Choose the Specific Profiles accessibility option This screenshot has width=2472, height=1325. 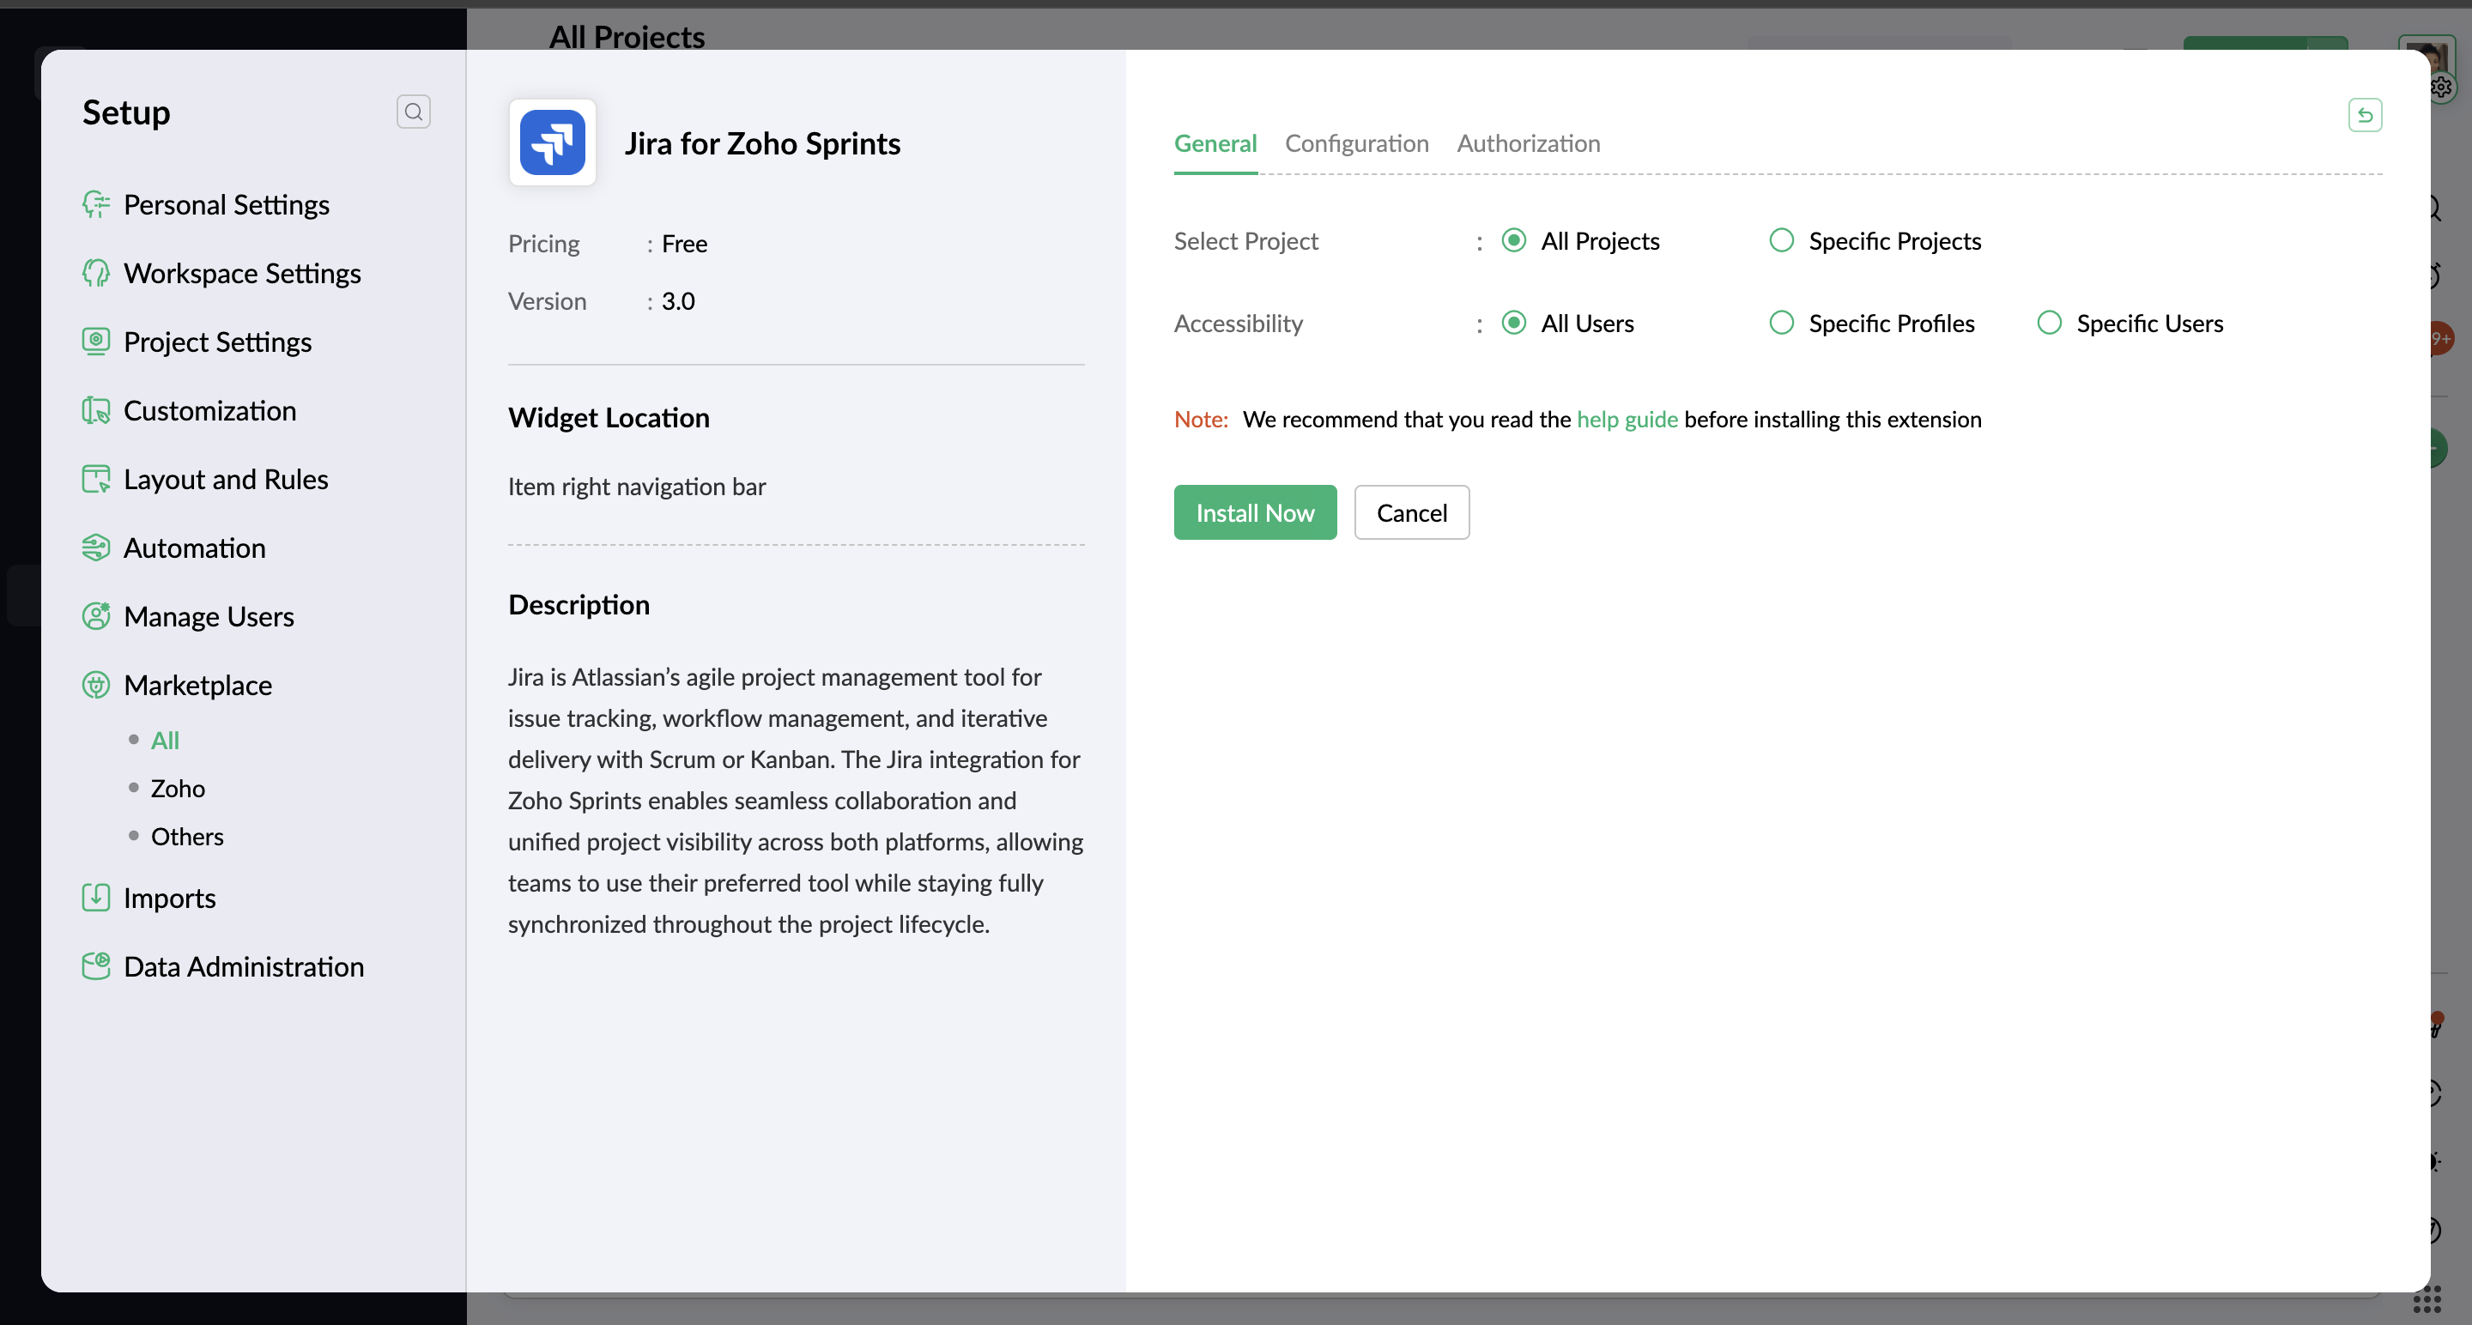pos(1781,323)
